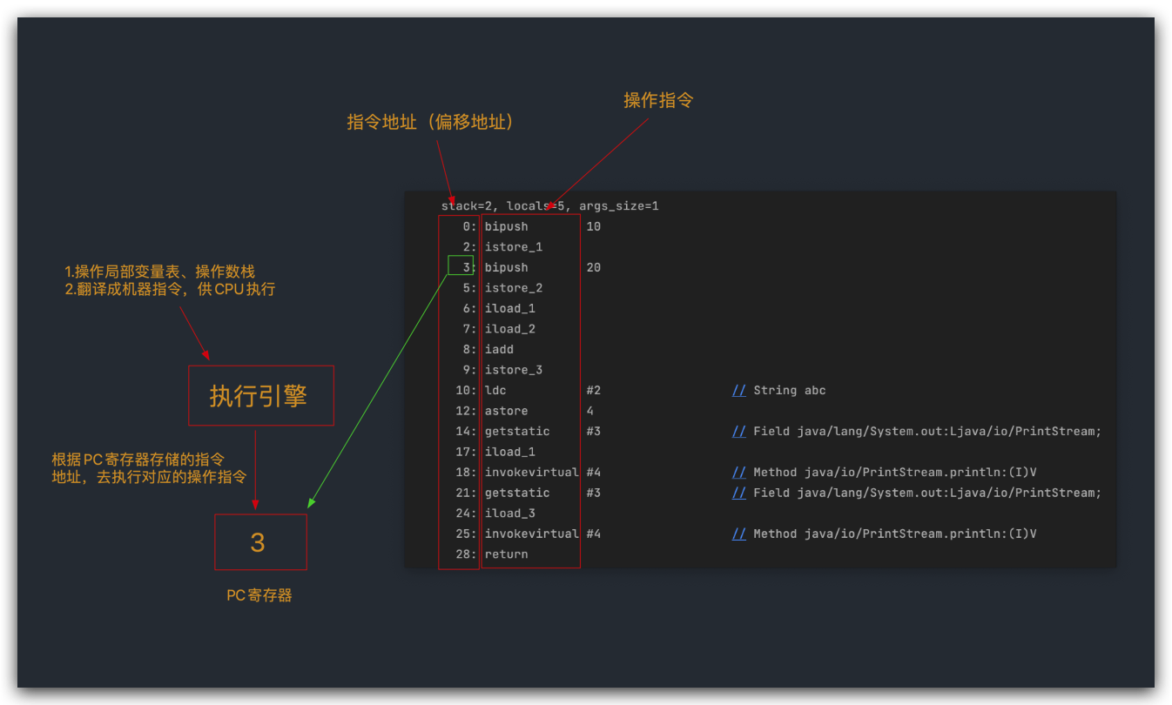Select the astore instruction at offset 12
This screenshot has width=1172, height=705.
[x=506, y=411]
